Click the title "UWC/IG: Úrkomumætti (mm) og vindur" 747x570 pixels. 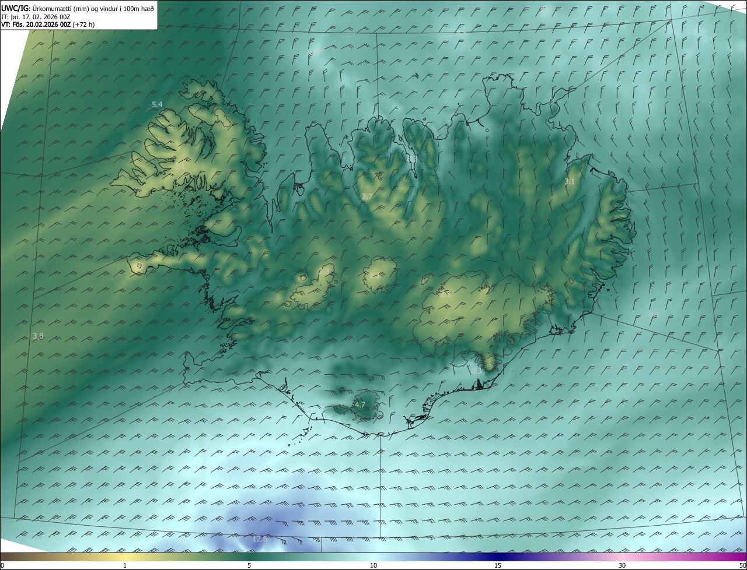[78, 8]
